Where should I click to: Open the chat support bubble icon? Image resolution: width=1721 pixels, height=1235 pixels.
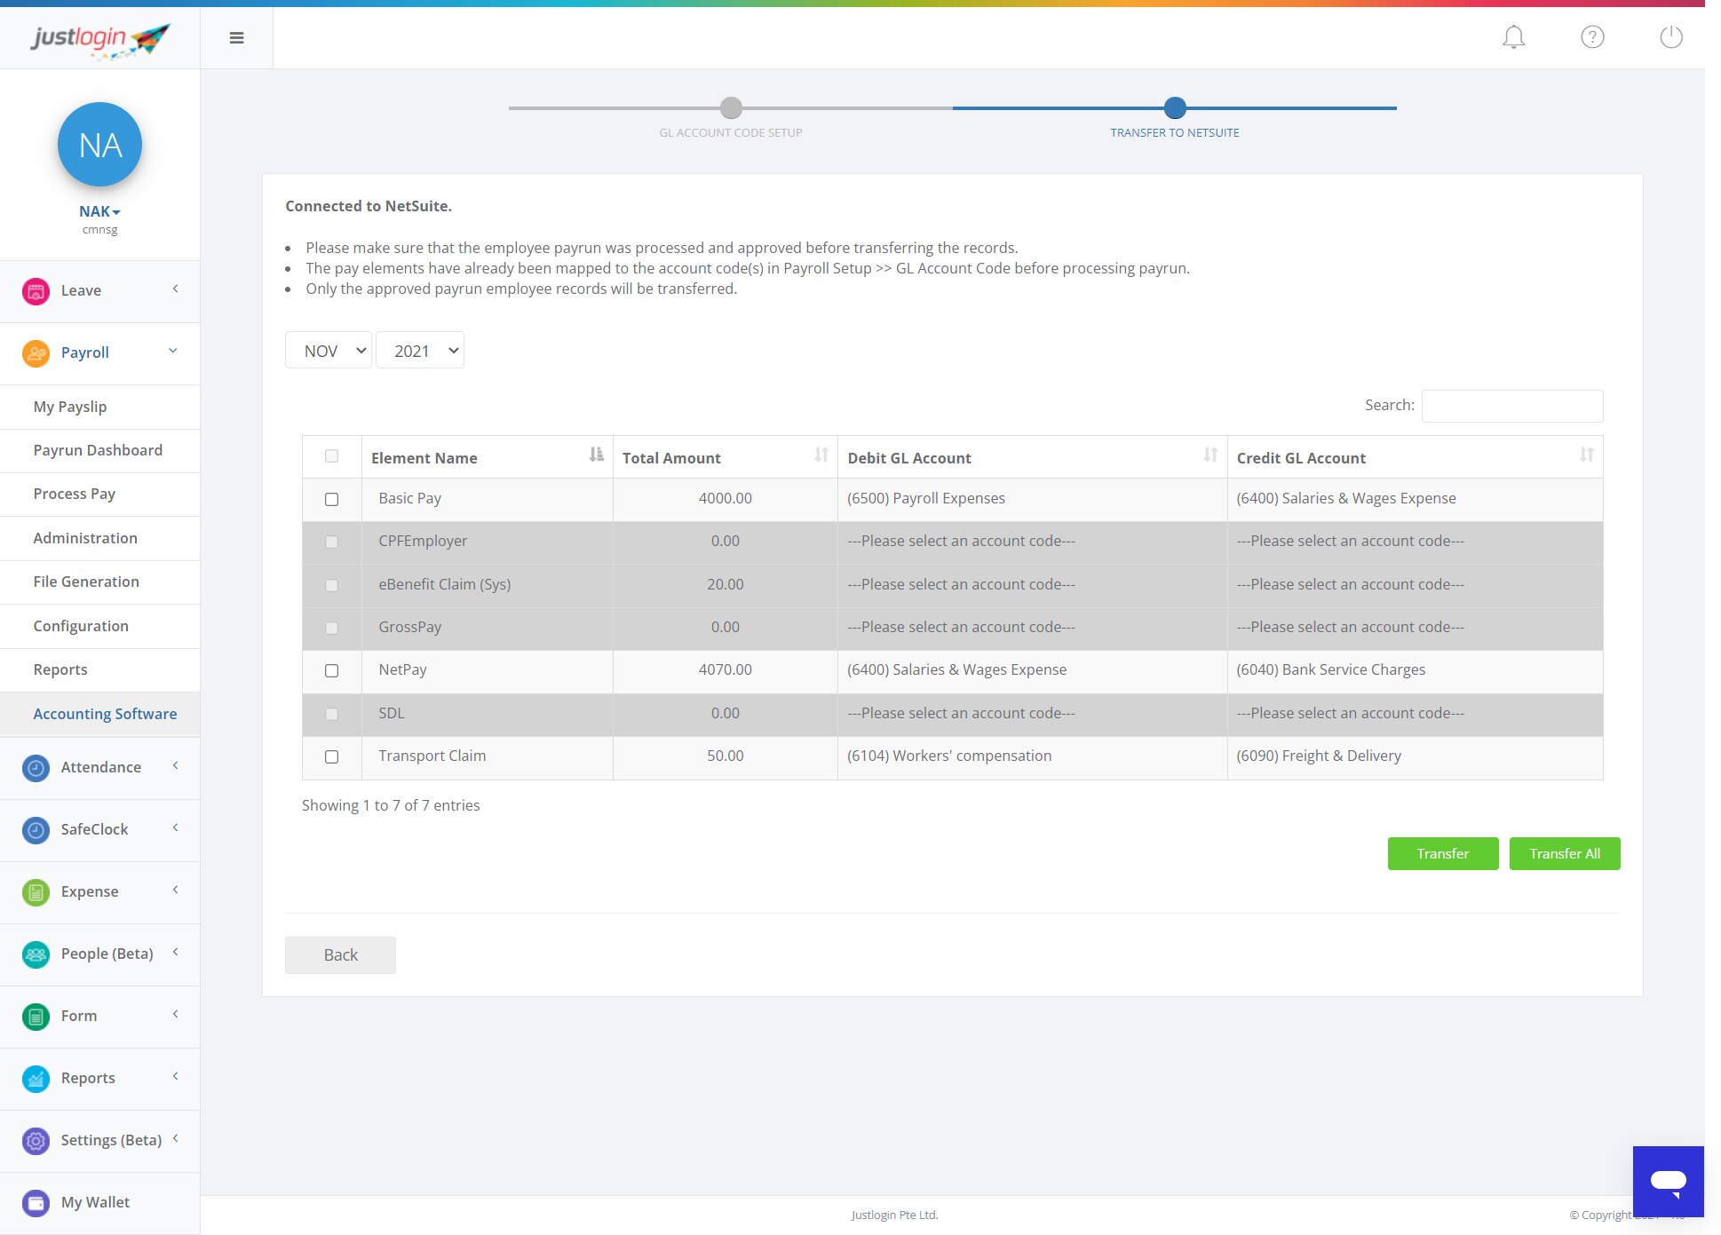click(1668, 1181)
